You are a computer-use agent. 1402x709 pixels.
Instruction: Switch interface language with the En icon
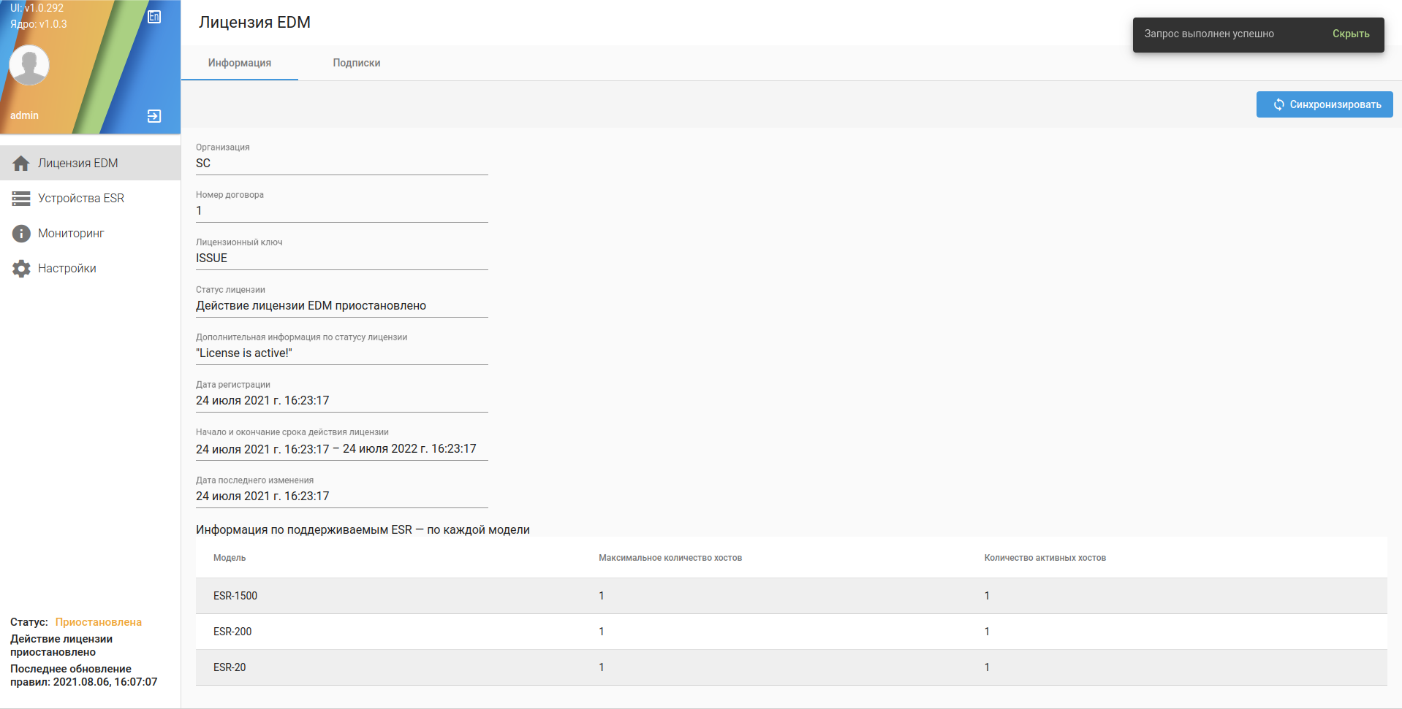[x=154, y=17]
